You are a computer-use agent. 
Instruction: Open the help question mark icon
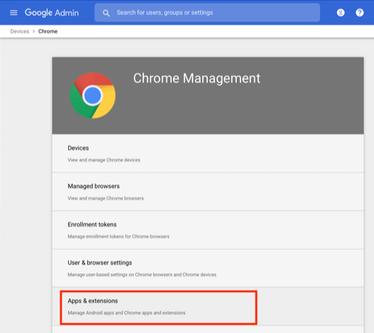[359, 12]
